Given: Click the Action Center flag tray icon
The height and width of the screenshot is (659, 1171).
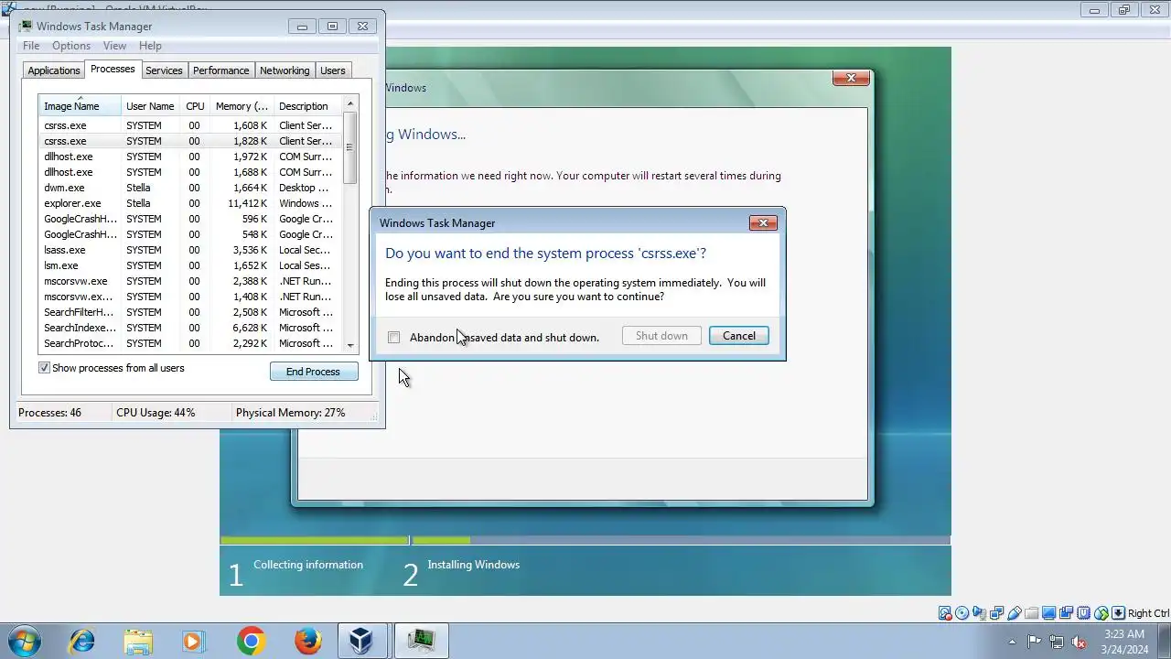Looking at the screenshot, I should point(1034,642).
